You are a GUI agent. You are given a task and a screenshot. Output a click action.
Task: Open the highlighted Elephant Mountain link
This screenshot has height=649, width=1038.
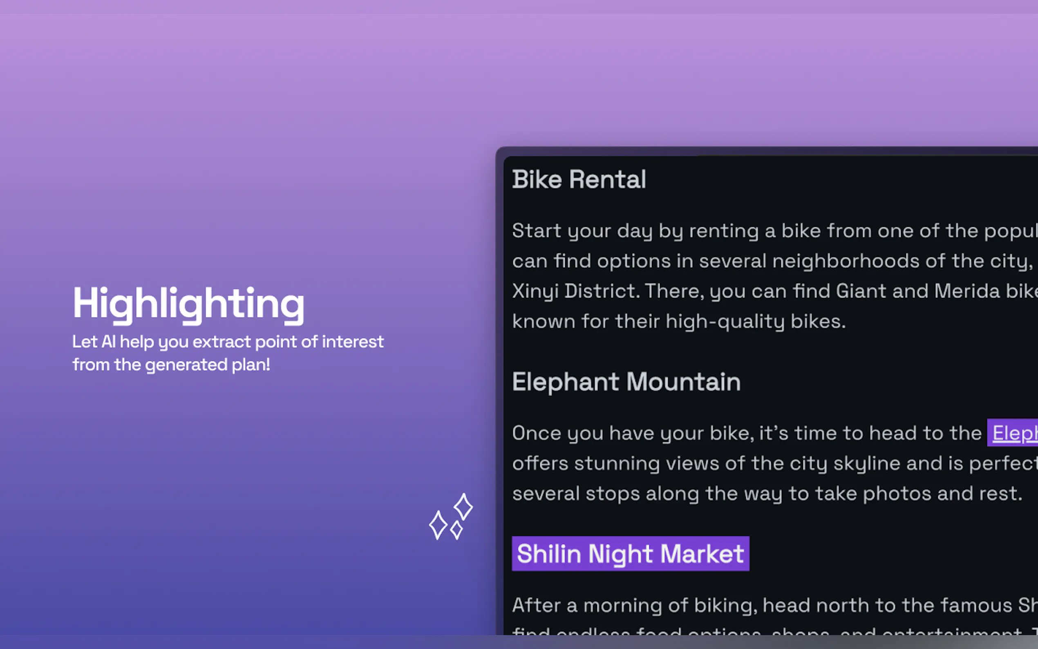coord(1014,433)
